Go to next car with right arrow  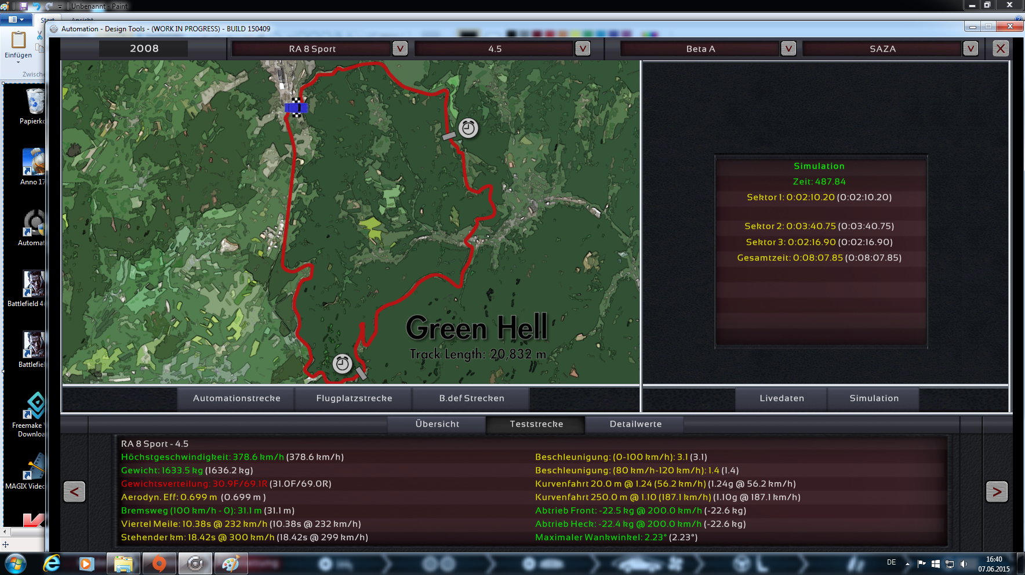[x=997, y=492]
